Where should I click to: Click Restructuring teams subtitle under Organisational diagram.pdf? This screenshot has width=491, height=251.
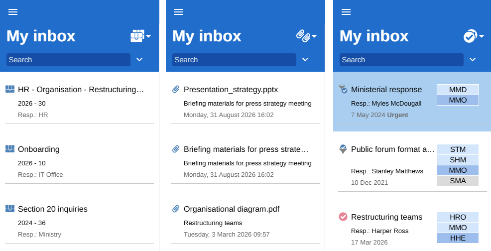pyautogui.click(x=213, y=223)
